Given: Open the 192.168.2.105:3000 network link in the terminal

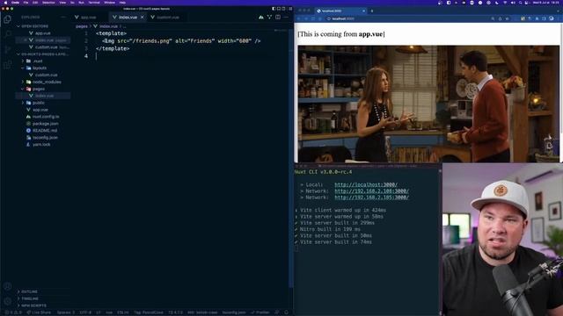Looking at the screenshot, I should tap(371, 197).
